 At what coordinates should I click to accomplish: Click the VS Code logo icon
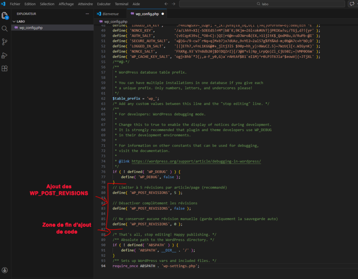3,3
